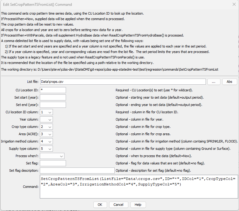Screen dimensions: 239x211
Task: Click the dialog title 'Edit SetCropPatternTSFromList() Command'
Action: (x=37, y=5)
